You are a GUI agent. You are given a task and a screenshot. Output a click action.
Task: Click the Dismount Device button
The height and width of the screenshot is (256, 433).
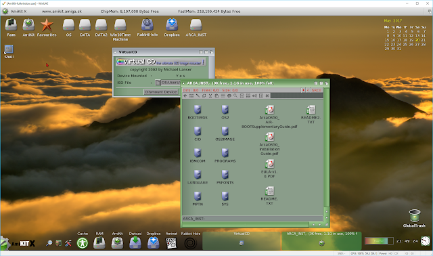161,92
